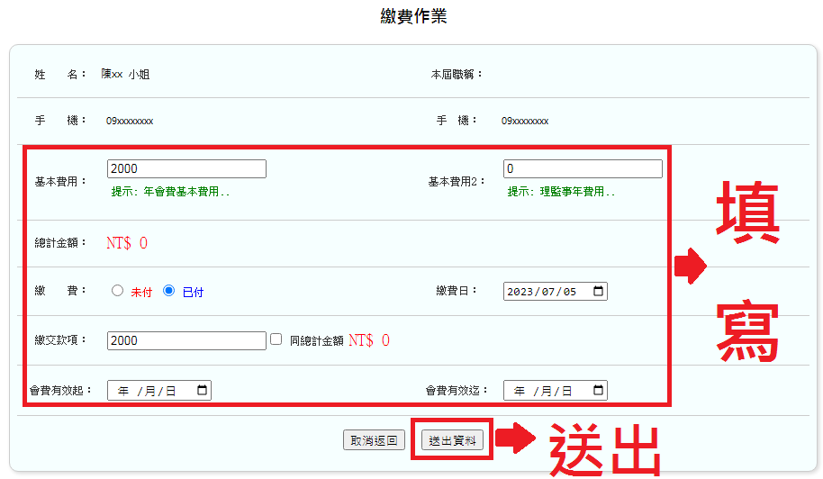Focus the 基本費用2 input field
823x479 pixels.
[583, 168]
